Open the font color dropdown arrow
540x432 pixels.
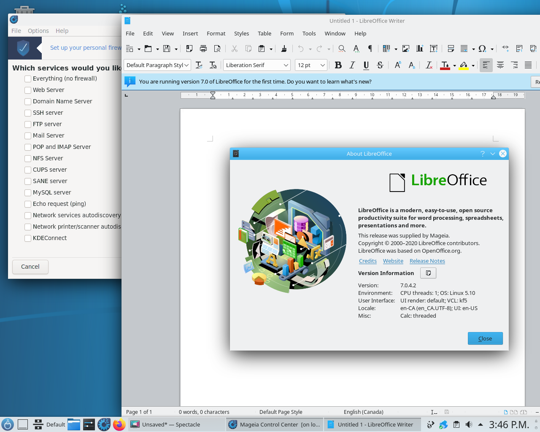[454, 65]
